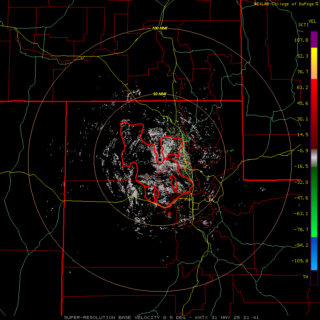Click the 14.5 legend value

click(303, 135)
